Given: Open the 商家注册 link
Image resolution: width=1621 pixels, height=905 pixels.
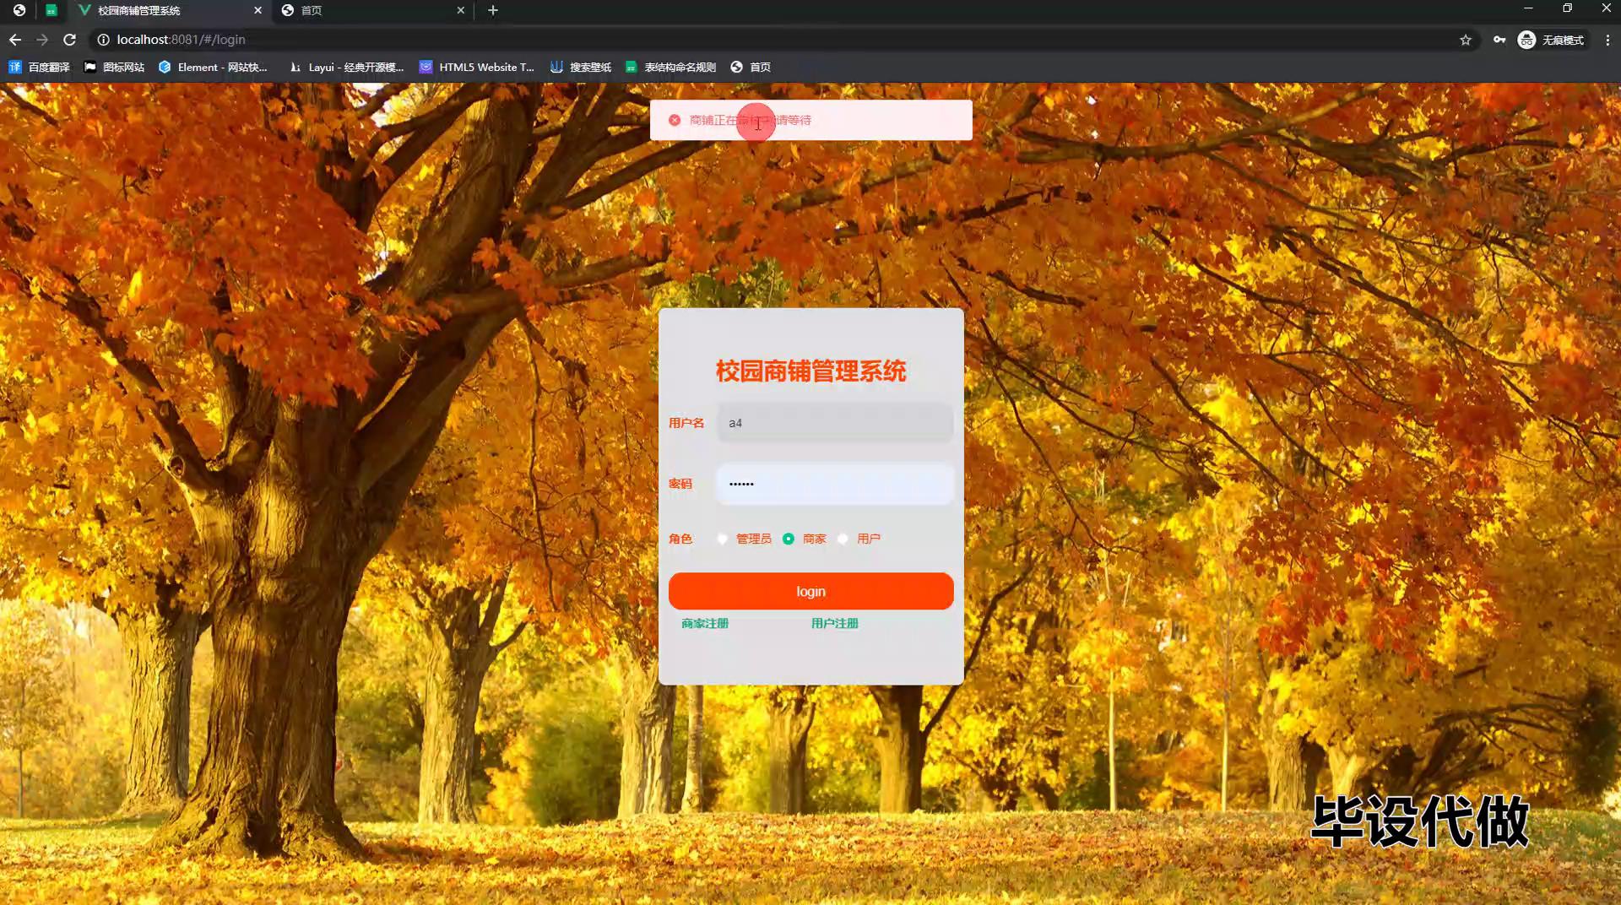Looking at the screenshot, I should coord(705,623).
